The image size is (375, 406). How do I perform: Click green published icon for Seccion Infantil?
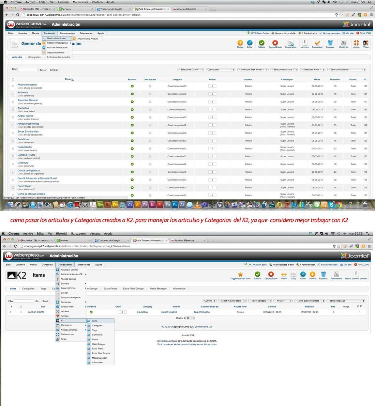pyautogui.click(x=91, y=312)
